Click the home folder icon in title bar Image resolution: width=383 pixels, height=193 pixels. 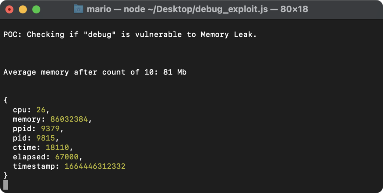click(79, 9)
